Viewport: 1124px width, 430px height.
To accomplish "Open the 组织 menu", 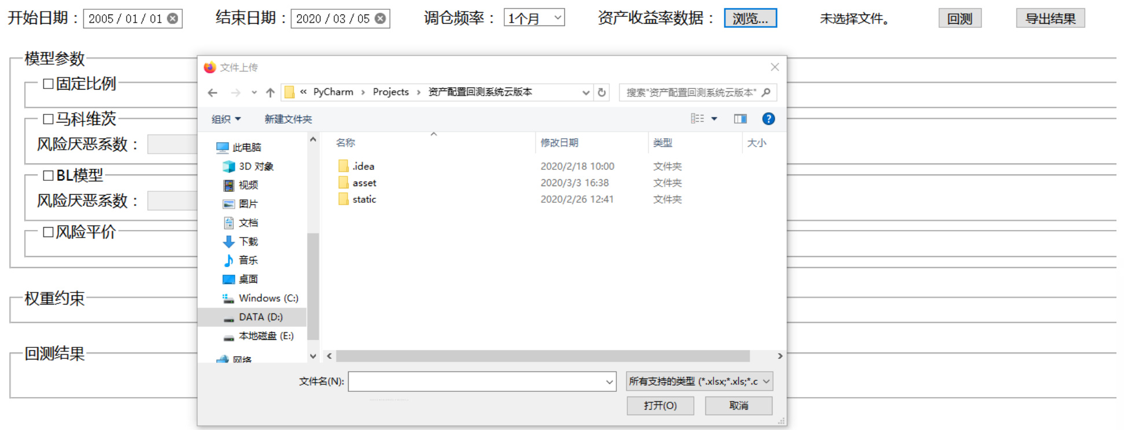I will click(225, 119).
